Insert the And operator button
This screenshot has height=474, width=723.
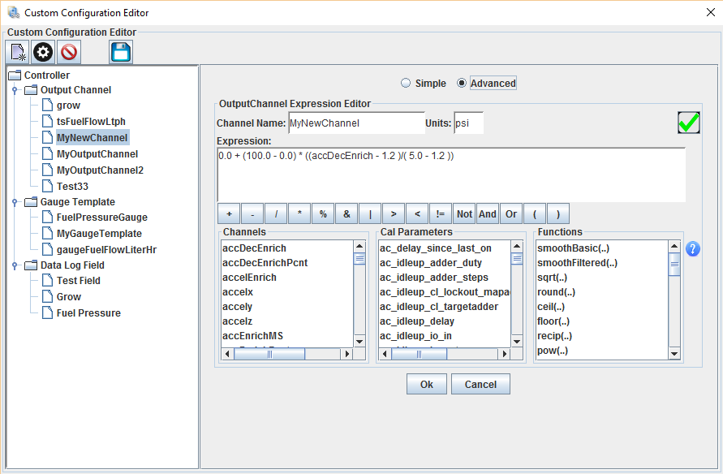click(x=487, y=214)
